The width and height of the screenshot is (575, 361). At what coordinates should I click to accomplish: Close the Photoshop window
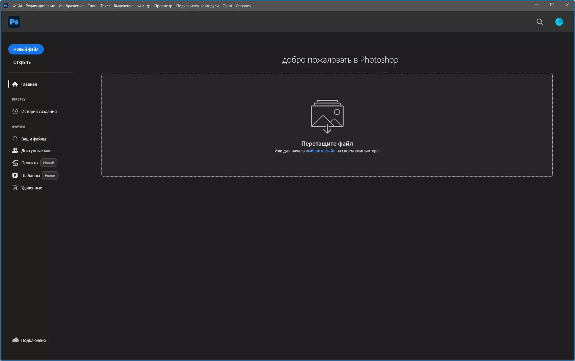(567, 5)
